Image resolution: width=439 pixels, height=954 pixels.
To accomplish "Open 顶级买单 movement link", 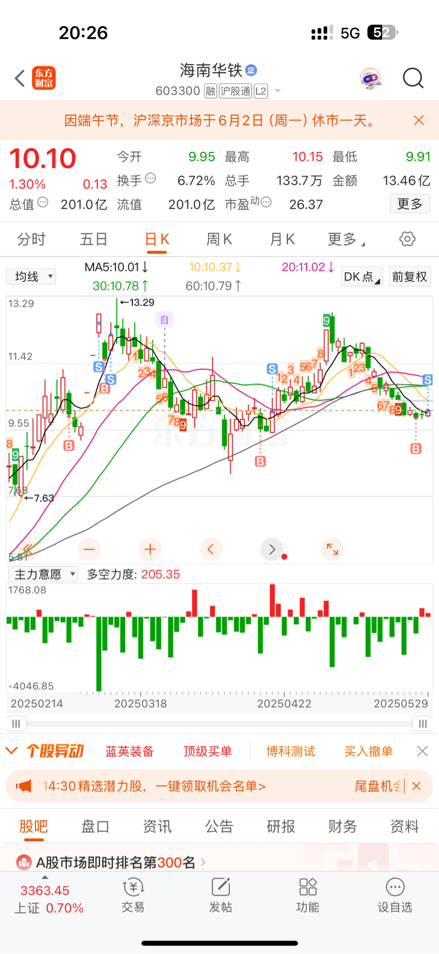I will click(207, 751).
